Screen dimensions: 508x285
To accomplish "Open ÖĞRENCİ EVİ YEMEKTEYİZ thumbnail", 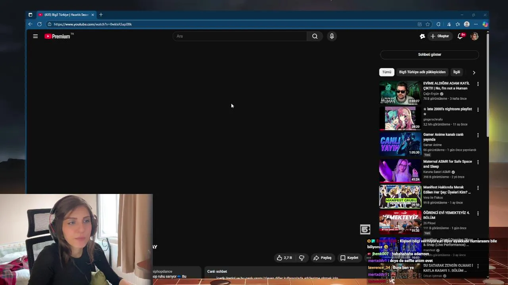I will [x=400, y=222].
